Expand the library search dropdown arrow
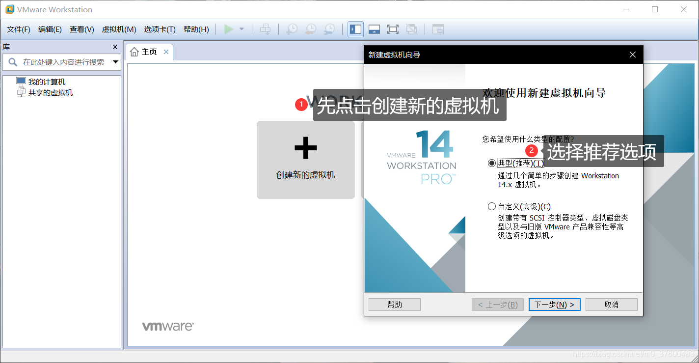Viewport: 699px width, 363px height. click(x=116, y=62)
